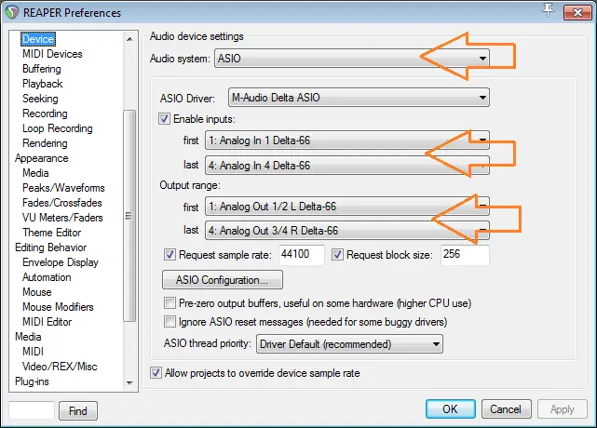Click the tree scrollbar up arrow
This screenshot has width=597, height=428.
[129, 39]
